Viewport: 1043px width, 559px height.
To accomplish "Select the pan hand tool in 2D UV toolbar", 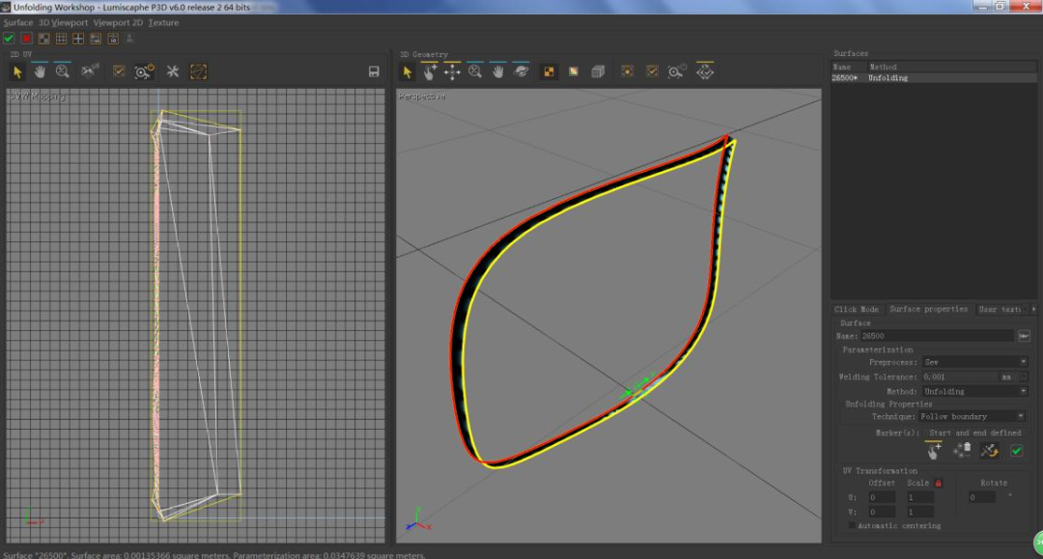I will (40, 71).
